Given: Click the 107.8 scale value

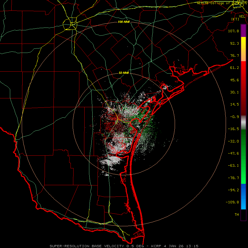Looking at the screenshot, I should (x=233, y=31).
